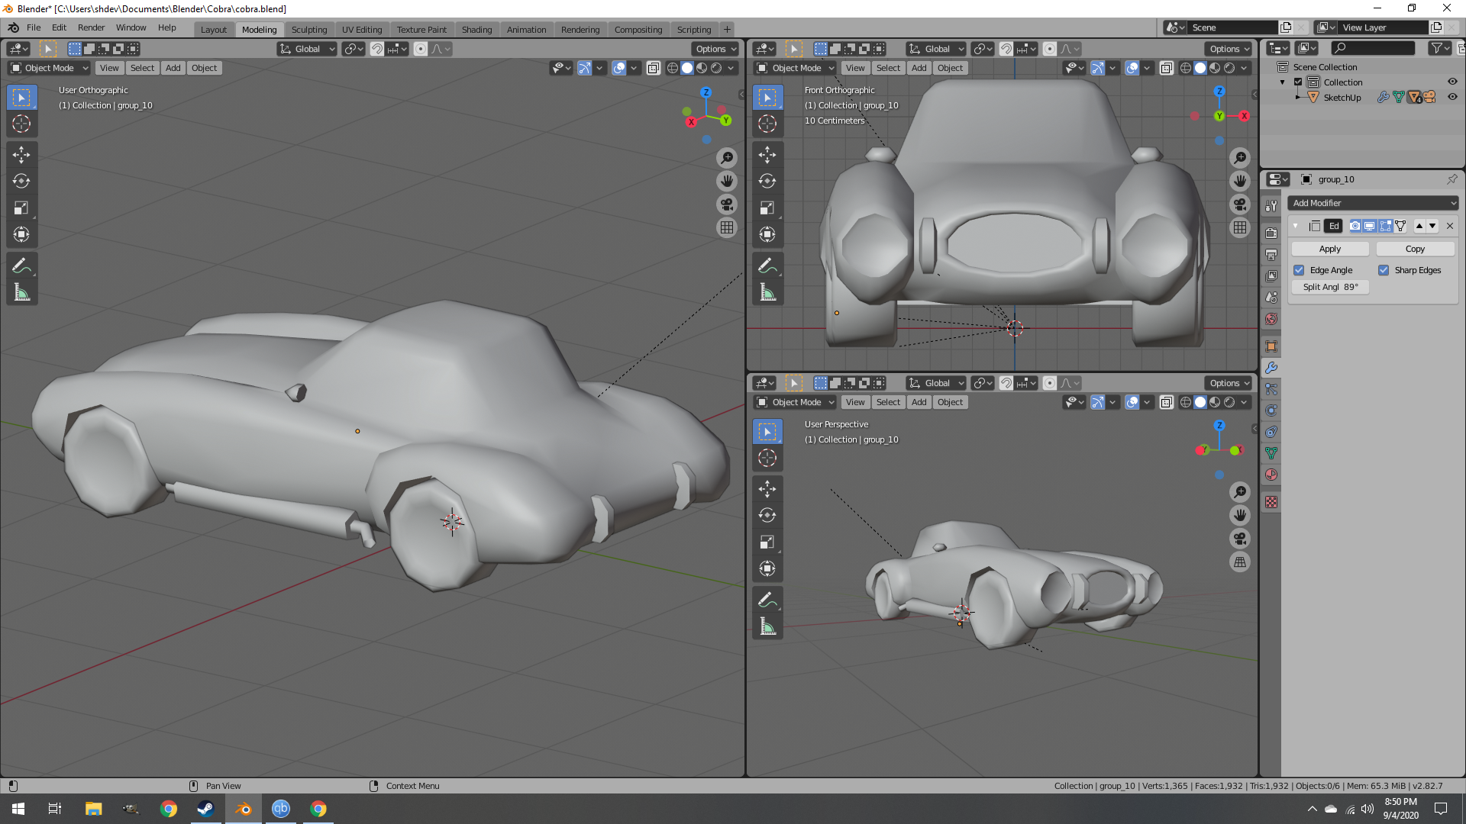Open Add Modifier dropdown
This screenshot has height=824, width=1466.
[1374, 203]
